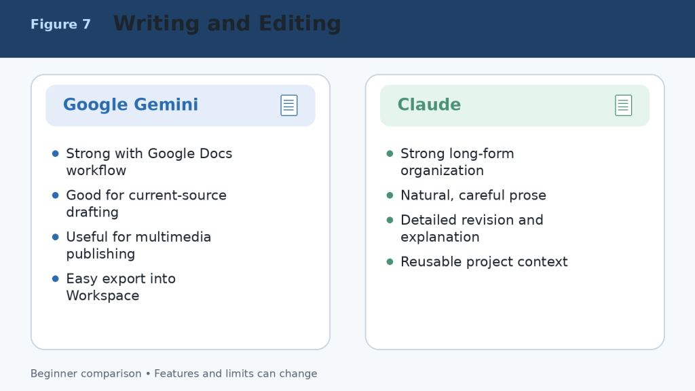The image size is (695, 391).
Task: Click bullet dot beside Good for current-source drafting
Action: (x=56, y=195)
